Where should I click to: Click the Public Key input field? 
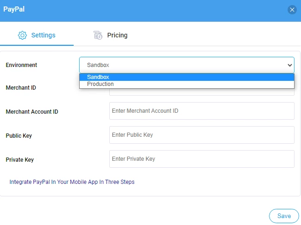(202, 135)
